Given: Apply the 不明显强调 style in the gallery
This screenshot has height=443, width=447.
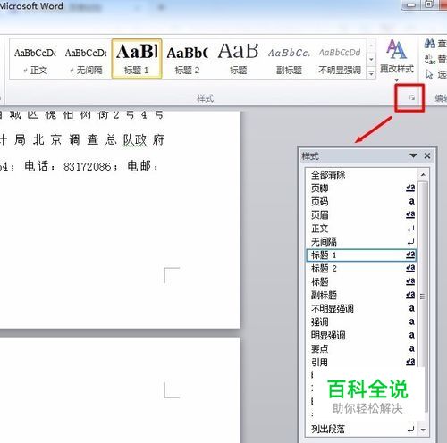Looking at the screenshot, I should click(x=340, y=59).
